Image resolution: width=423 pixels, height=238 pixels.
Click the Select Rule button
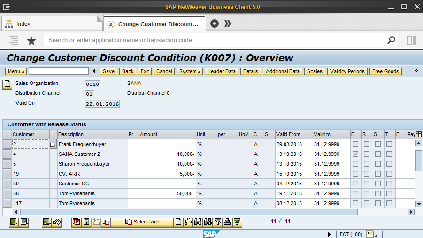pos(142,222)
